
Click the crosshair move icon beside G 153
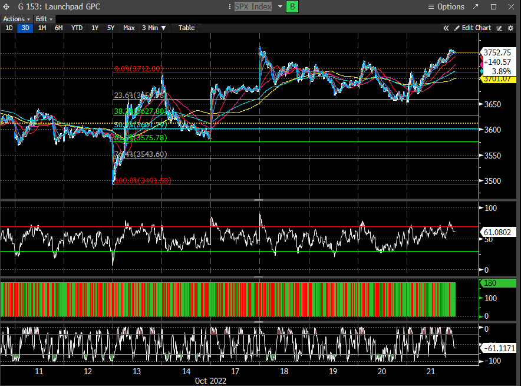click(6, 6)
